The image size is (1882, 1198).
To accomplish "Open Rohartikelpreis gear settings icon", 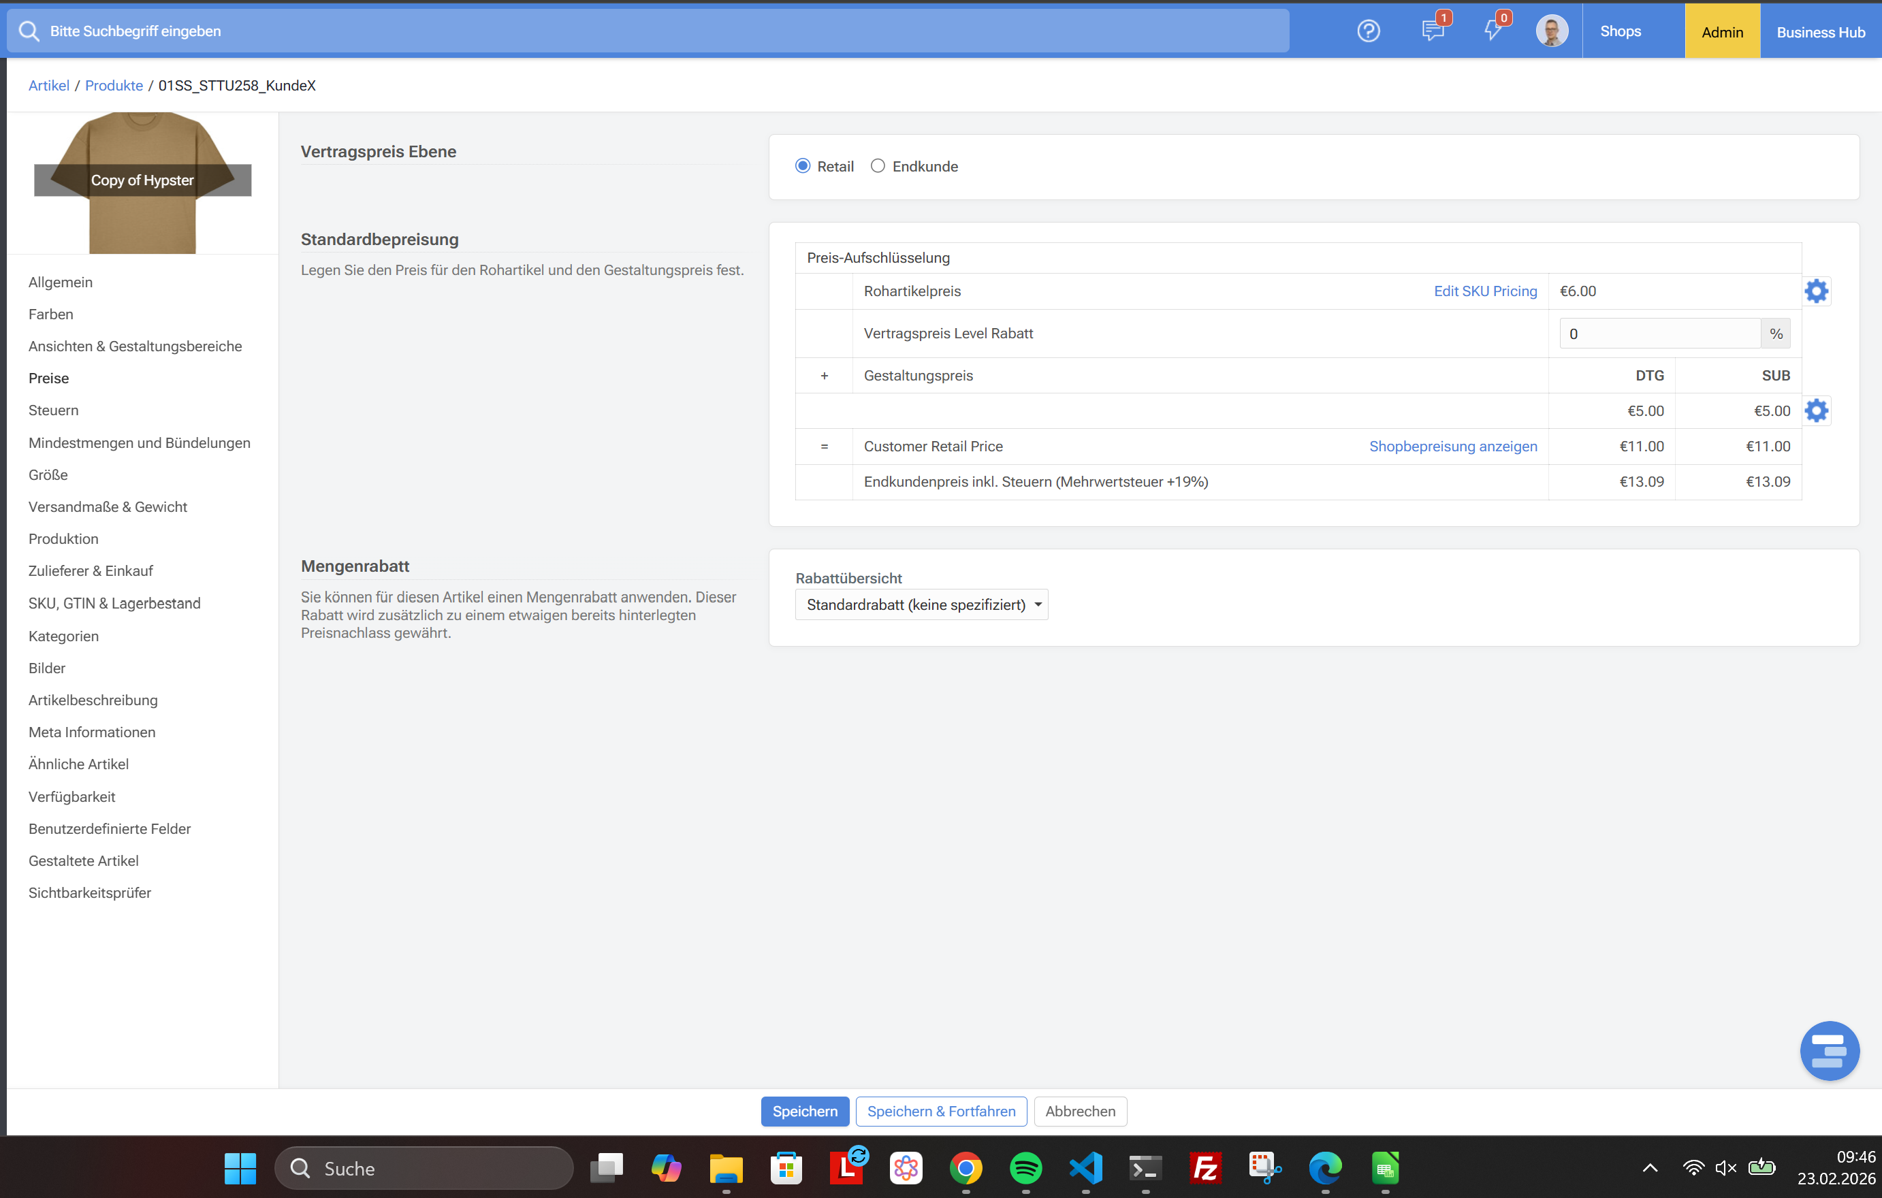I will (x=1817, y=291).
